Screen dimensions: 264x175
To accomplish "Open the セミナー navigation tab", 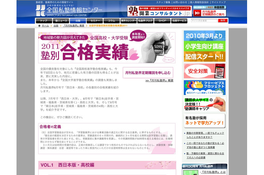I will click(94, 21).
